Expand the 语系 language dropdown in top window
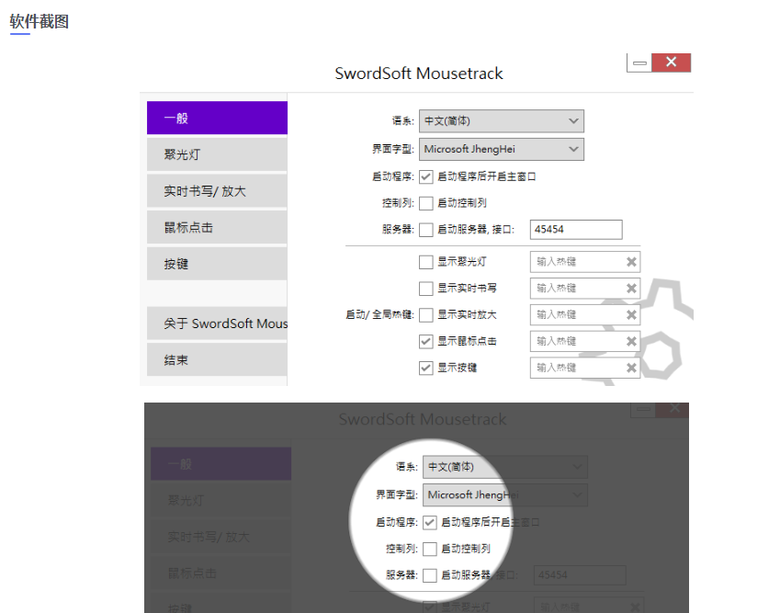 coord(502,121)
